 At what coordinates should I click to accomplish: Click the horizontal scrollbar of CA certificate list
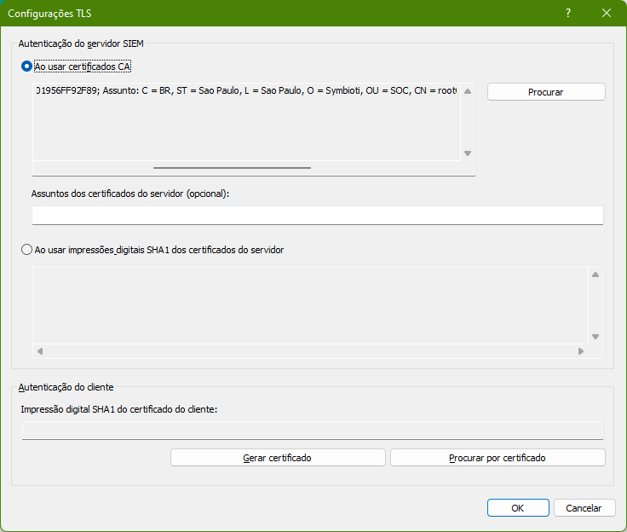point(232,168)
